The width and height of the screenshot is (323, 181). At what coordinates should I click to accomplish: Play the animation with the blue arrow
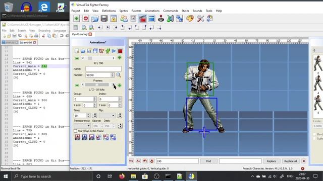point(114,51)
